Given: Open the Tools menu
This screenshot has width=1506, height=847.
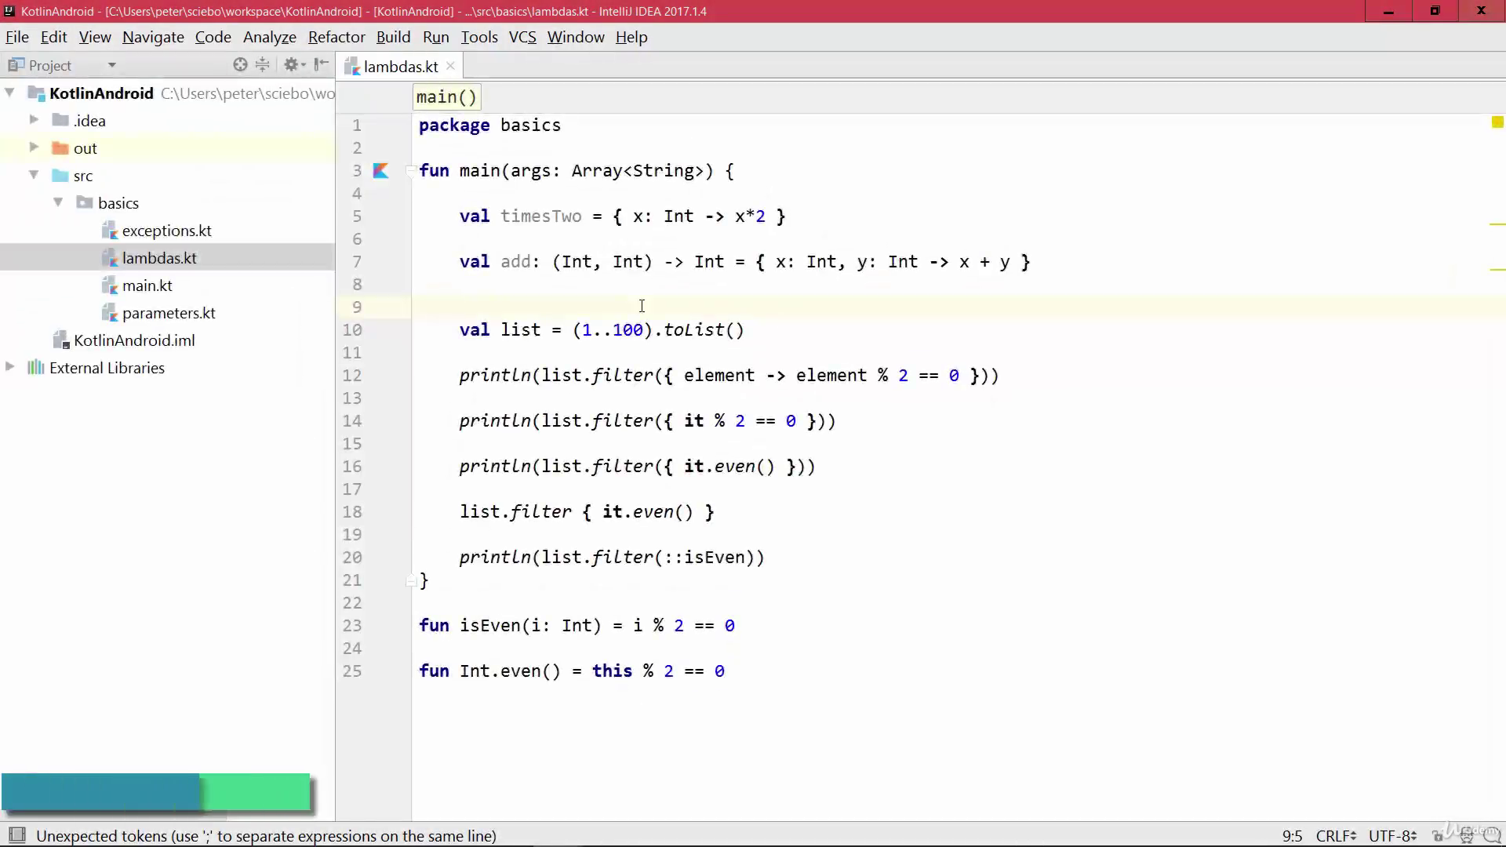Looking at the screenshot, I should pos(478,37).
